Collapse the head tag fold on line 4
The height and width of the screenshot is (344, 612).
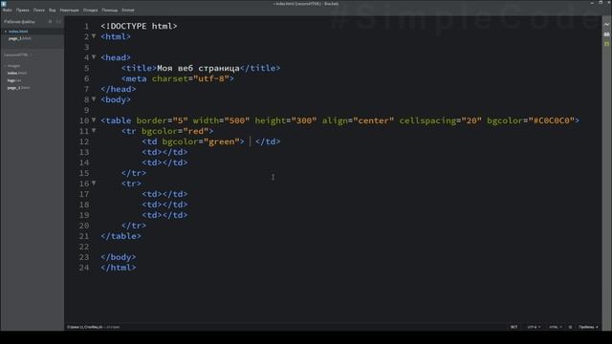94,57
